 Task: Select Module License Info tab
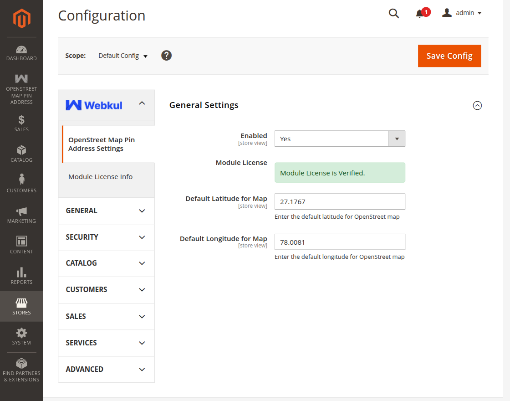pyautogui.click(x=107, y=177)
